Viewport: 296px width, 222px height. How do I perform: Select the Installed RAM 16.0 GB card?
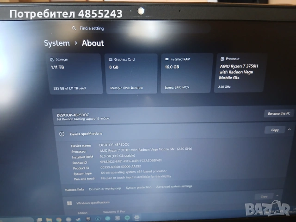coord(186,73)
